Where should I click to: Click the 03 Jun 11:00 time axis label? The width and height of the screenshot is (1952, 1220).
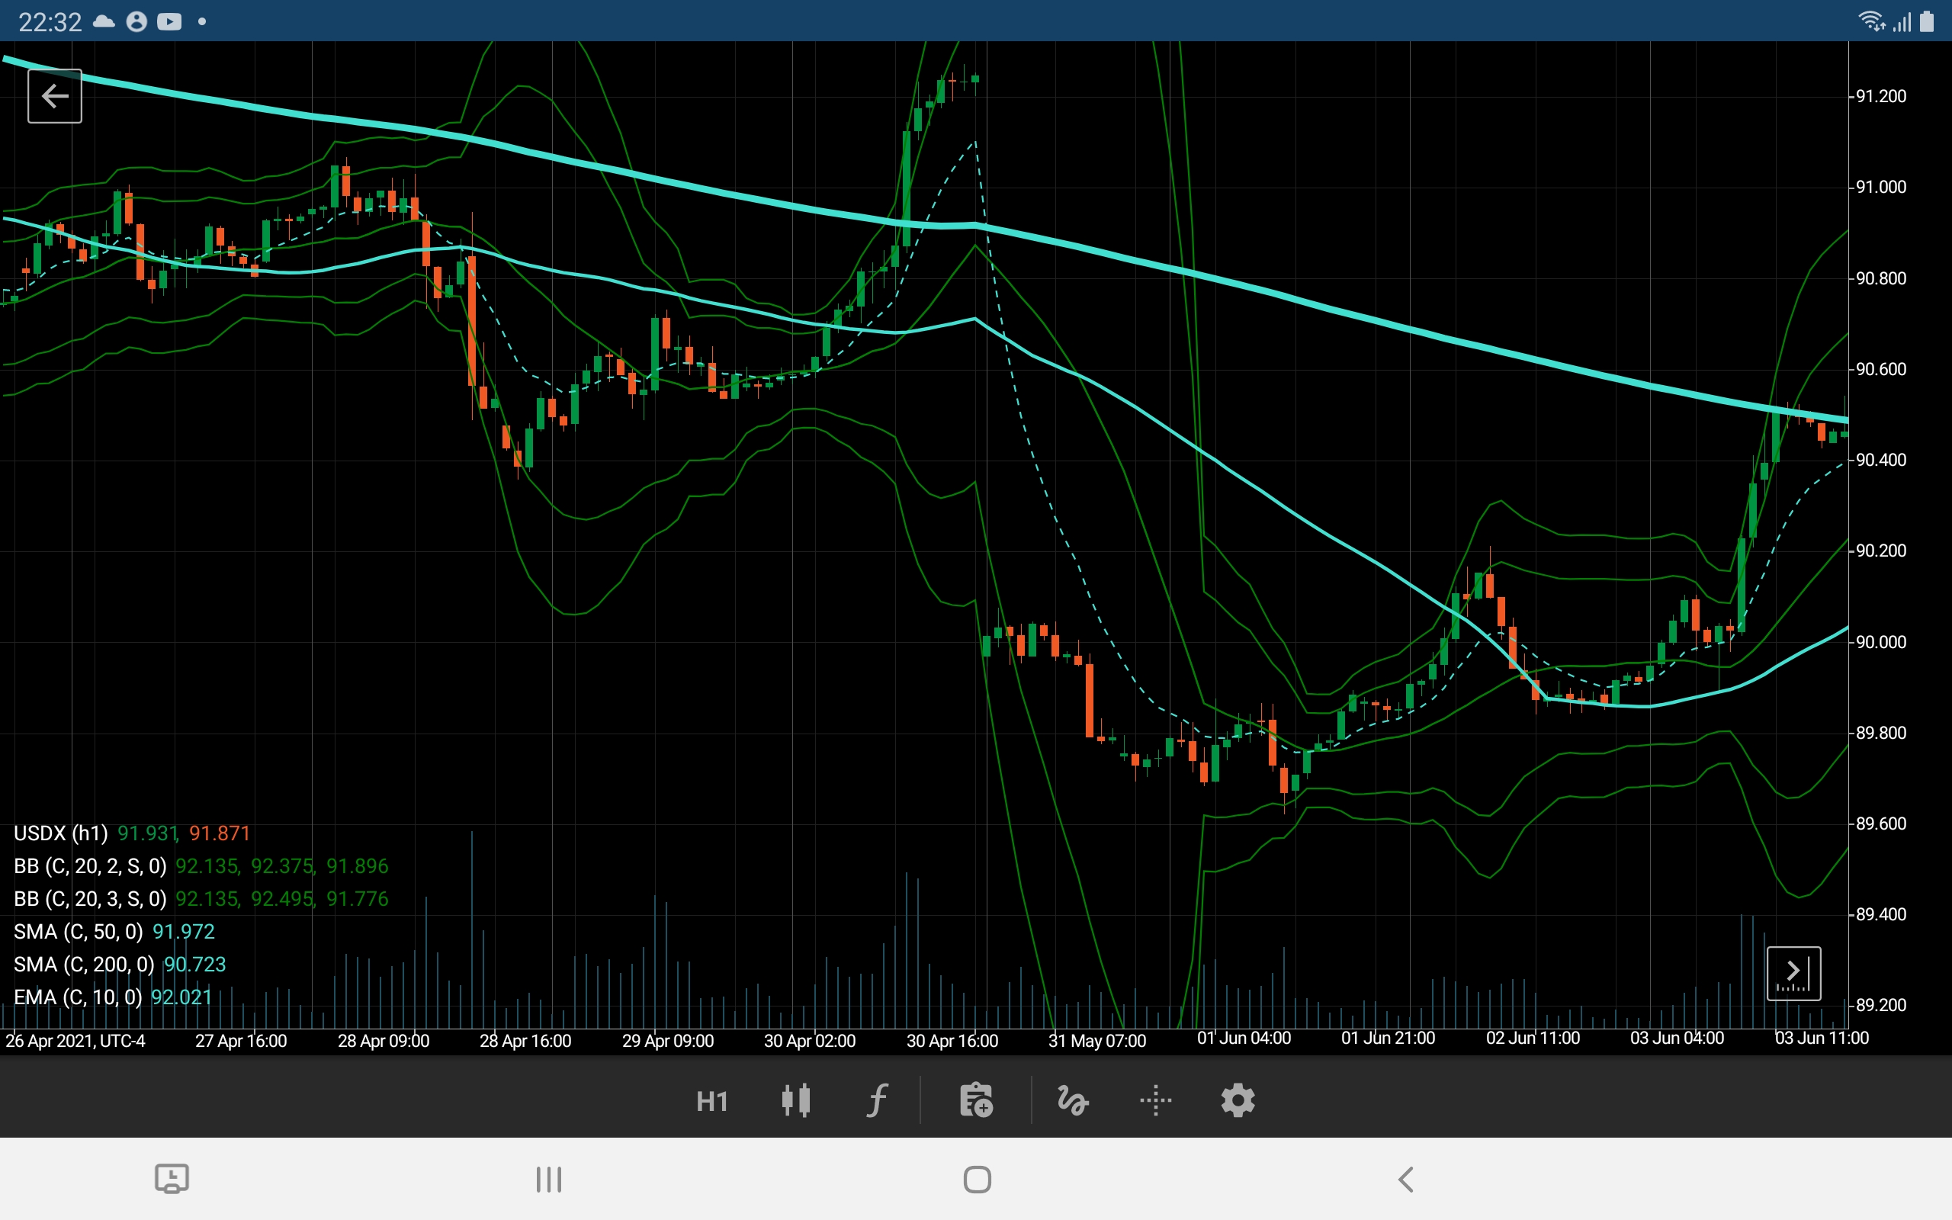1822,1039
